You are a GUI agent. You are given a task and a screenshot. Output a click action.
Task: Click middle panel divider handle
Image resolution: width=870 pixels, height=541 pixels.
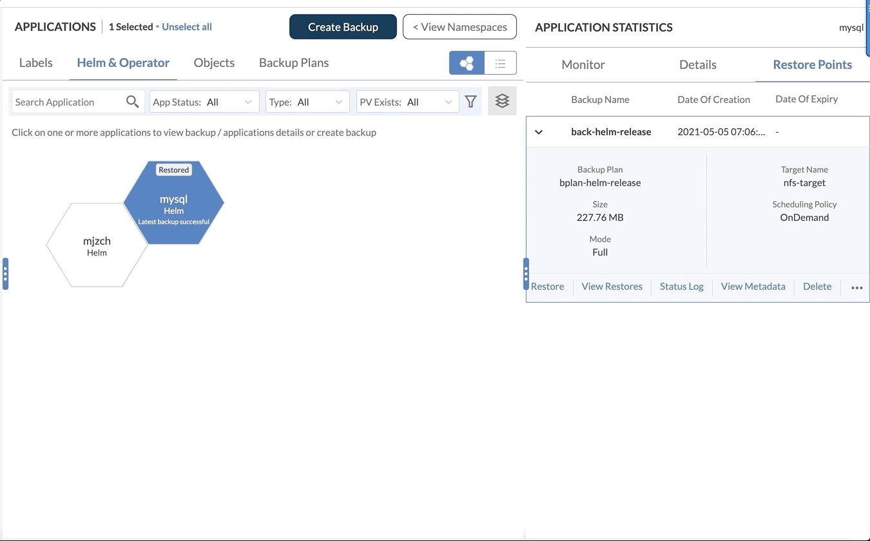coord(526,274)
